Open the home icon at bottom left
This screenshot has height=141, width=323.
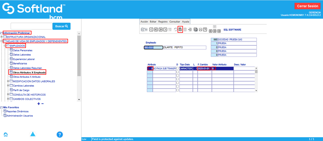6,134
